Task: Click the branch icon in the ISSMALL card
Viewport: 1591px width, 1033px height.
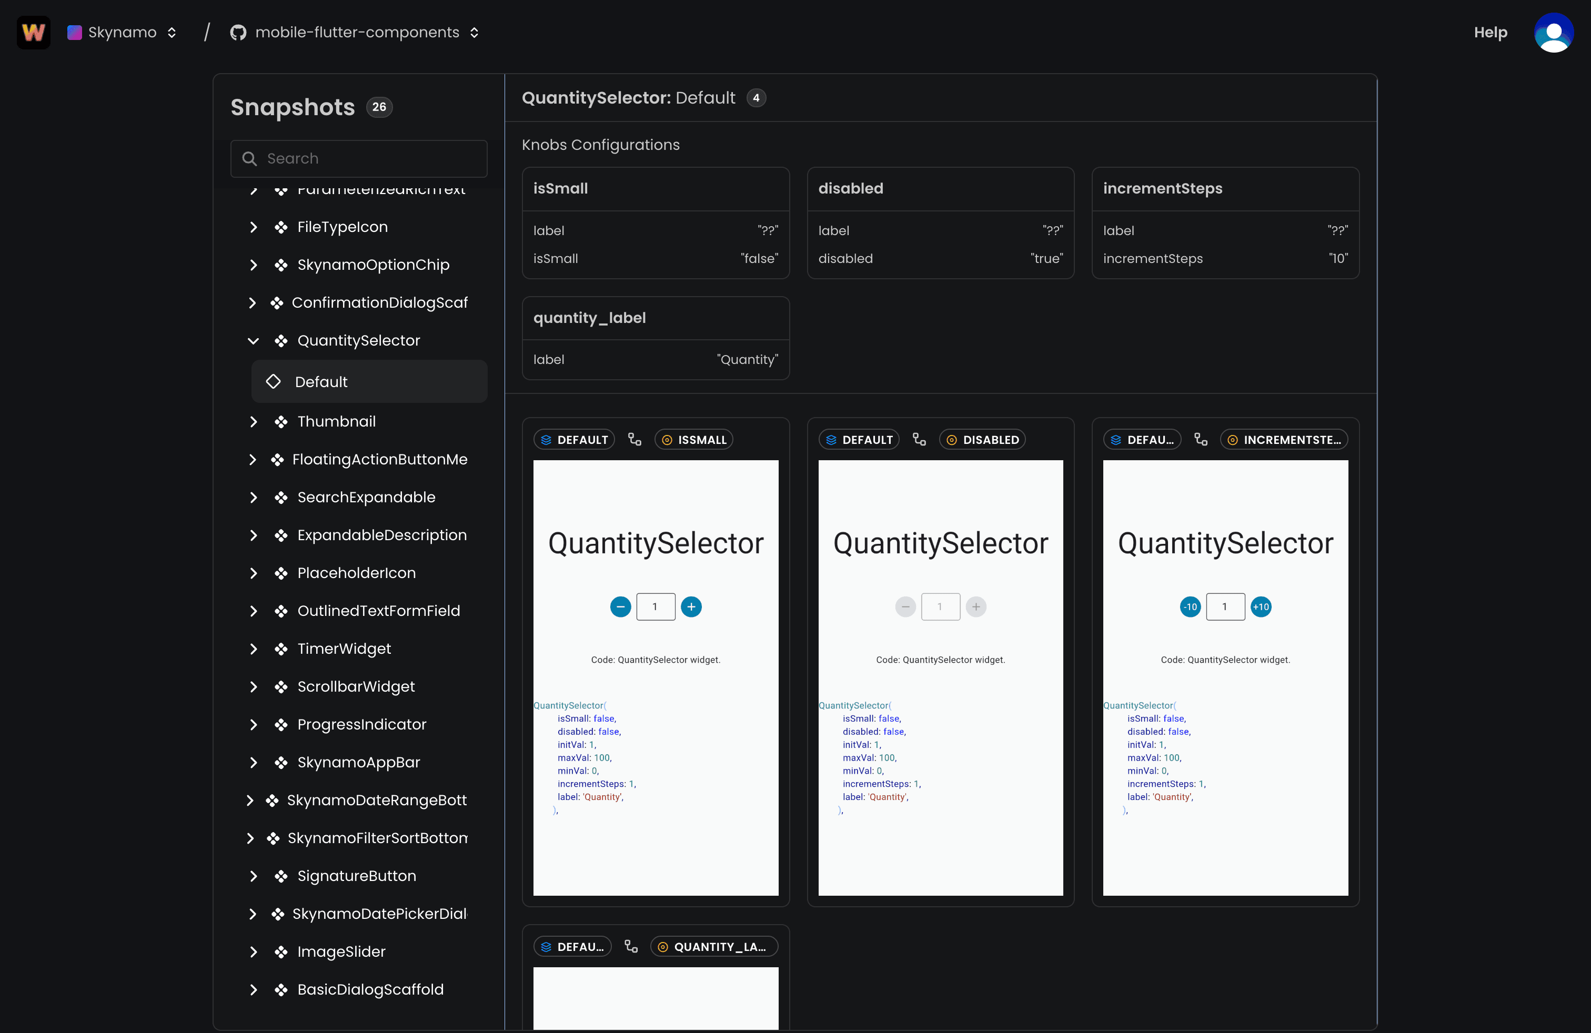Action: pos(635,439)
